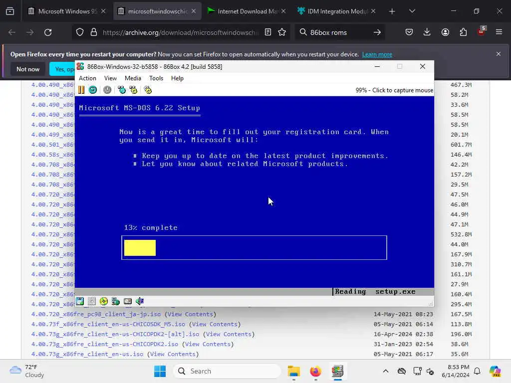Click the ACPI shutdown power icon
Screen dimensions: 511x383
pos(107,90)
